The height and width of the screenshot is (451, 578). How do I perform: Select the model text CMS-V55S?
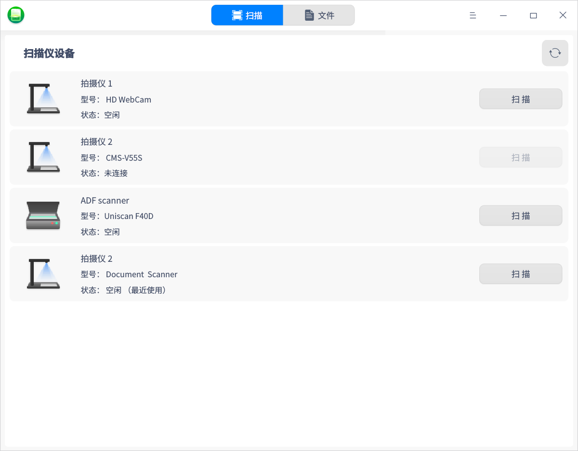[124, 158]
